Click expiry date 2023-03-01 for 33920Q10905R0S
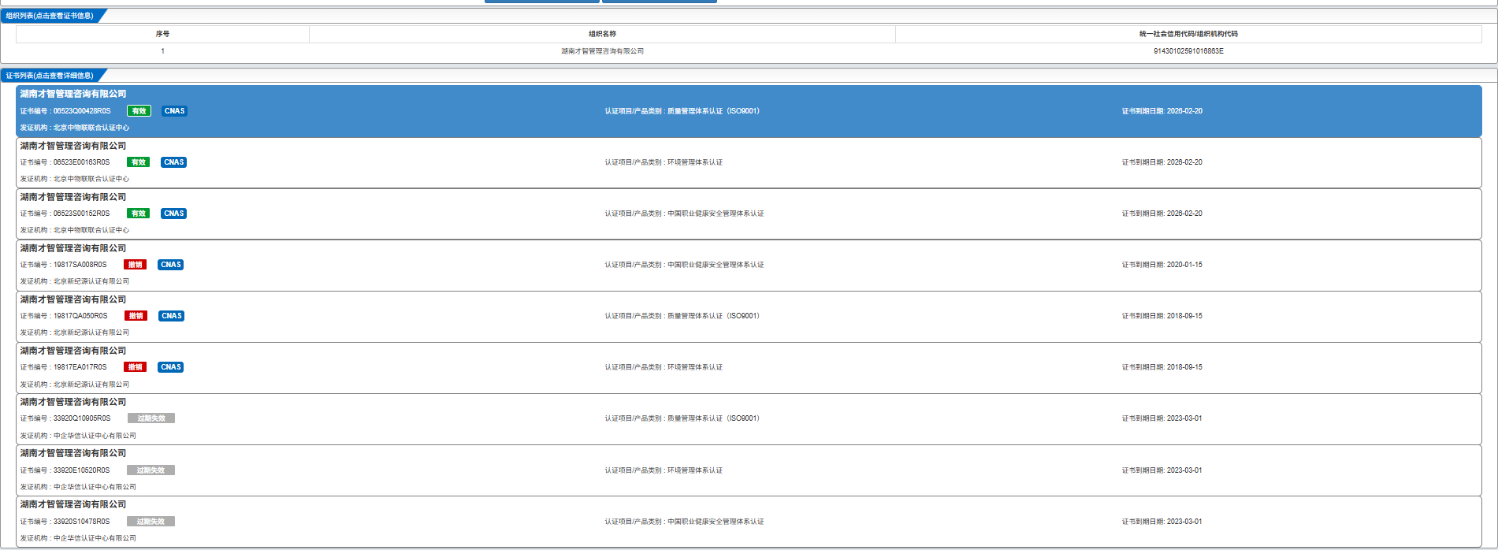The width and height of the screenshot is (1498, 550). pos(1184,418)
